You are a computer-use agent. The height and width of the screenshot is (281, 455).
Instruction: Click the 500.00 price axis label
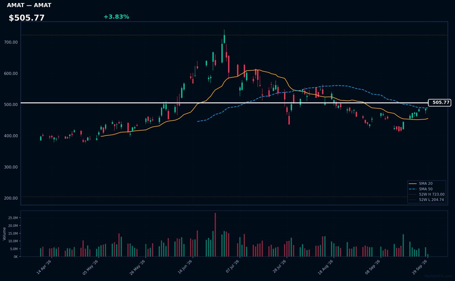[x=11, y=105]
